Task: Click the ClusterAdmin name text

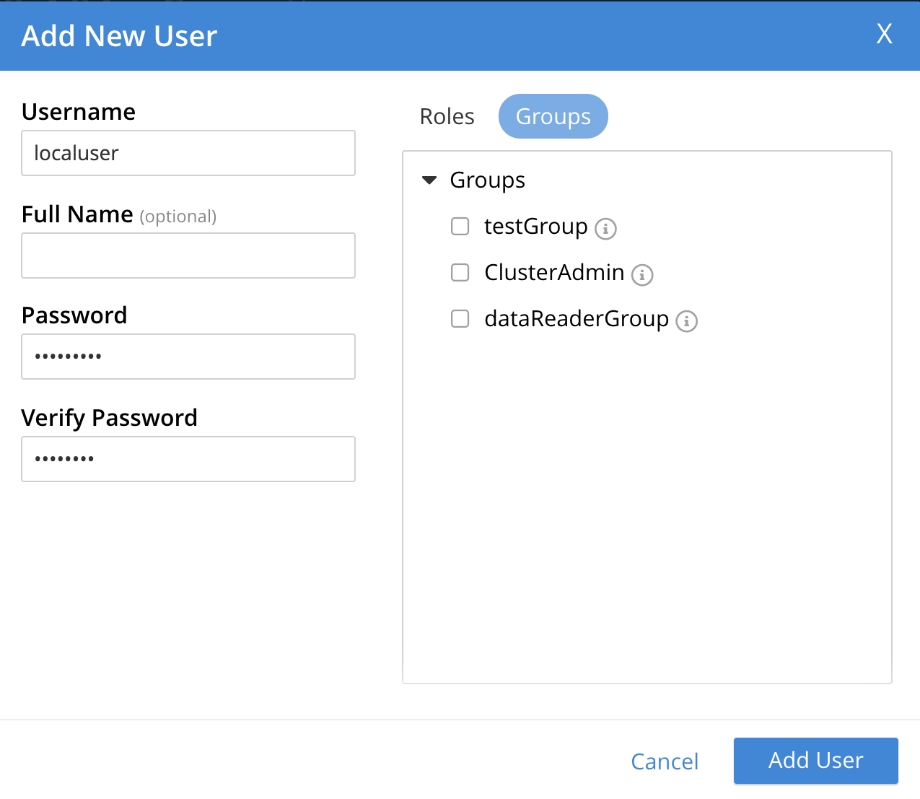Action: 554,273
